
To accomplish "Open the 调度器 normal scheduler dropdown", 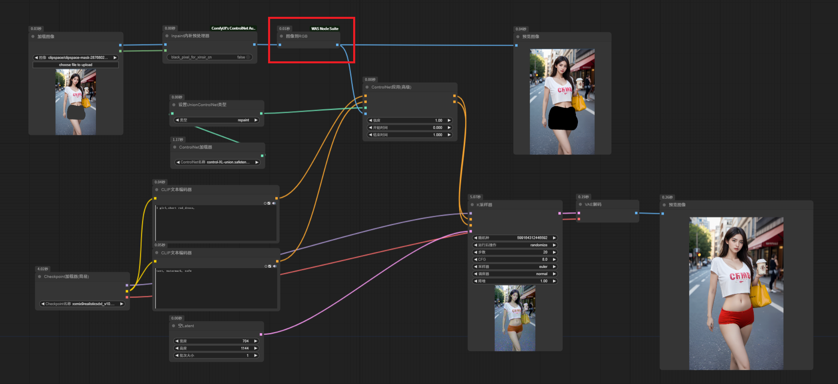I will pyautogui.click(x=515, y=274).
